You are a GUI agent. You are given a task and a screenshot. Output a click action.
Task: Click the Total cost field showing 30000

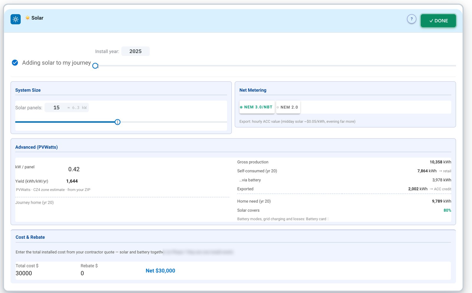point(24,273)
